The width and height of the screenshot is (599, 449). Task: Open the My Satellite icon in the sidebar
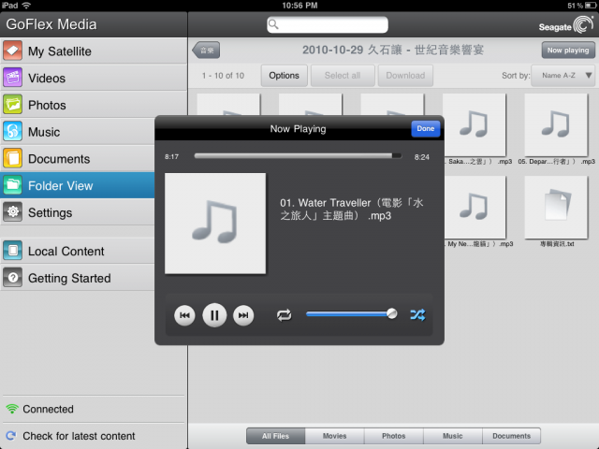pos(12,51)
